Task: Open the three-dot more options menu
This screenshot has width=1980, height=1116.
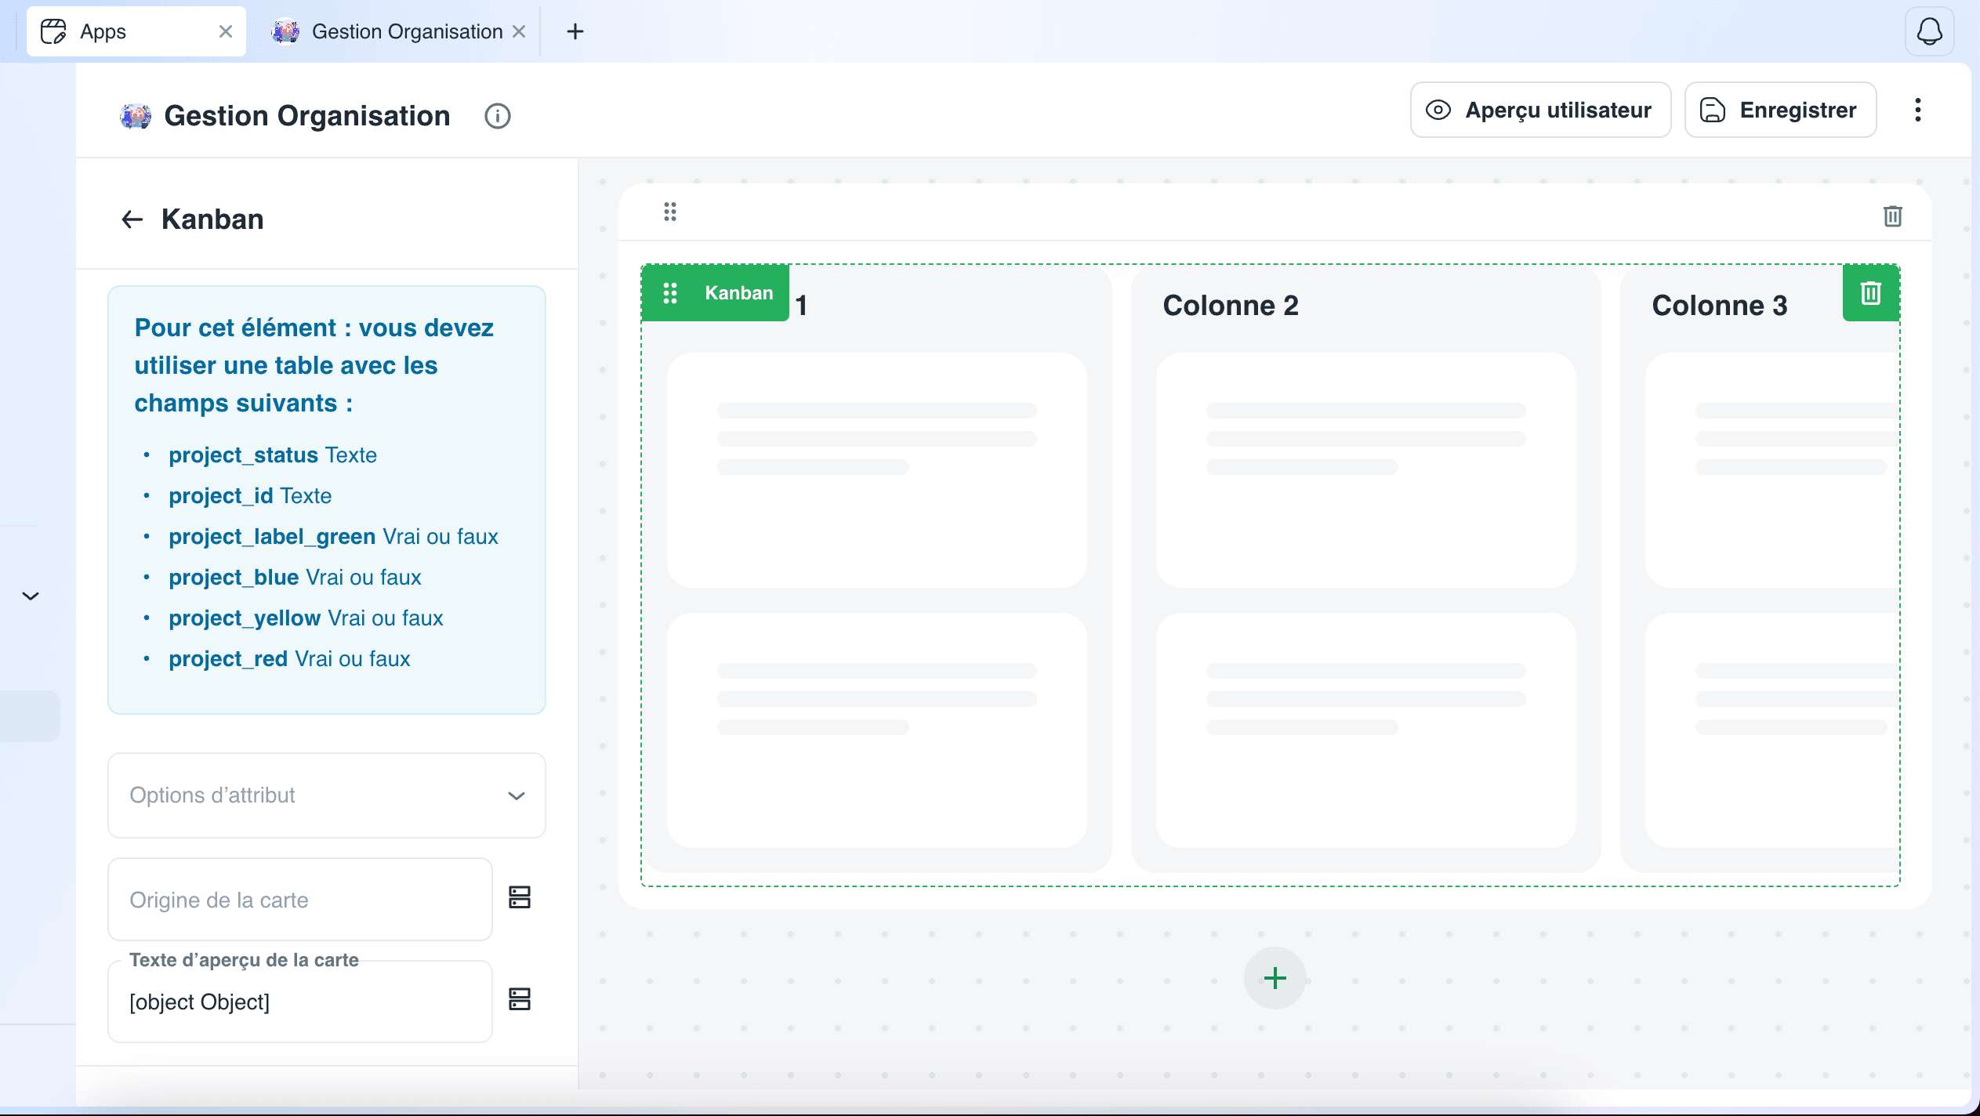Action: 1917,110
